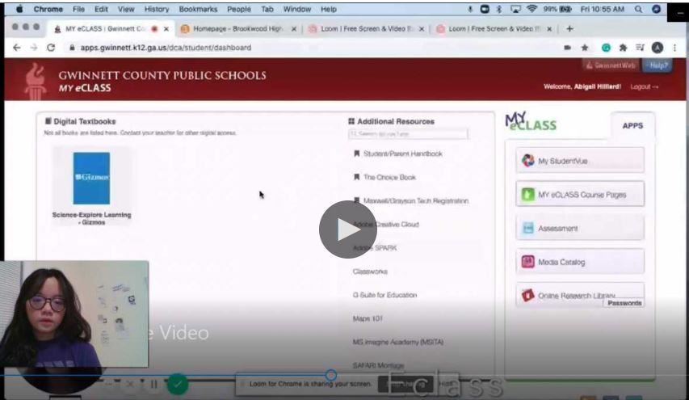Open MY eCLASS Course Pages app
This screenshot has width=689, height=400.
(x=580, y=194)
